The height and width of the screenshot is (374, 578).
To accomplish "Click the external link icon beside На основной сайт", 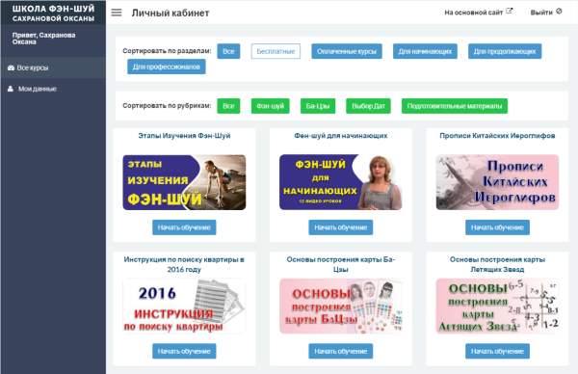I will point(509,12).
